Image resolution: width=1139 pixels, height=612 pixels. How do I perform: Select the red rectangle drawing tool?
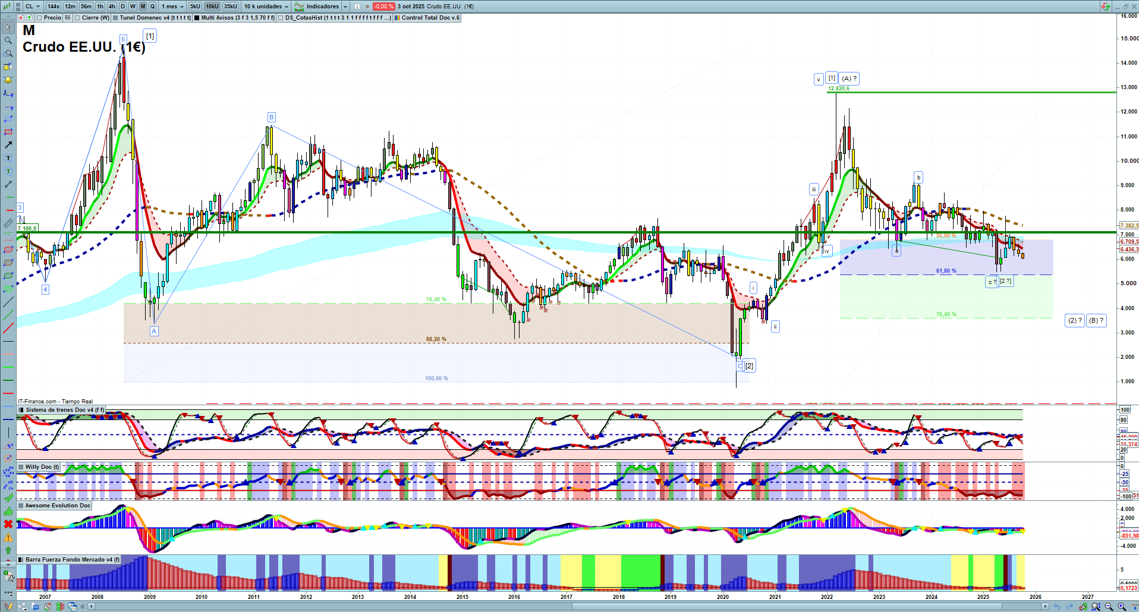[8, 132]
